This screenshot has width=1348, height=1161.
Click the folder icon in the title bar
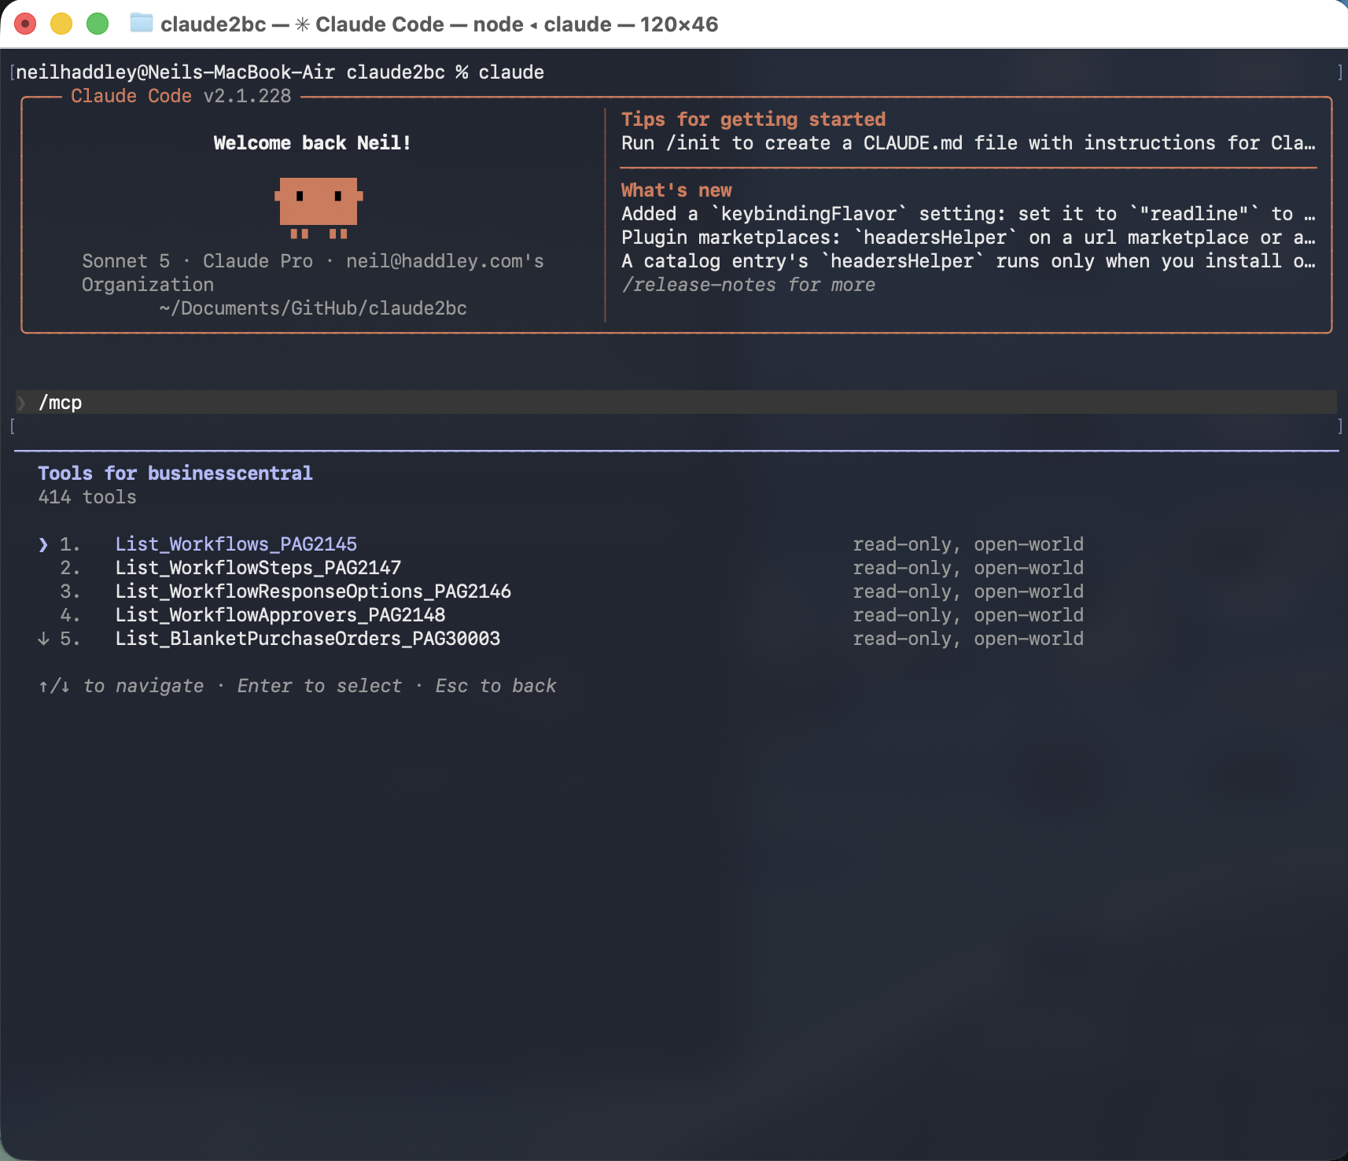(x=142, y=23)
